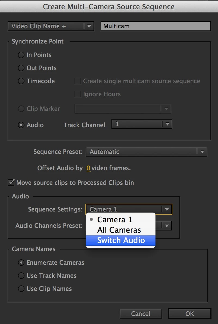
Task: Click the Offset Audio frames value 0
Action: pyautogui.click(x=88, y=168)
